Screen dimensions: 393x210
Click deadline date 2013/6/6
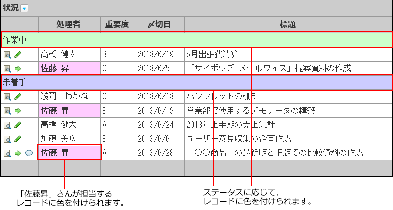(154, 139)
